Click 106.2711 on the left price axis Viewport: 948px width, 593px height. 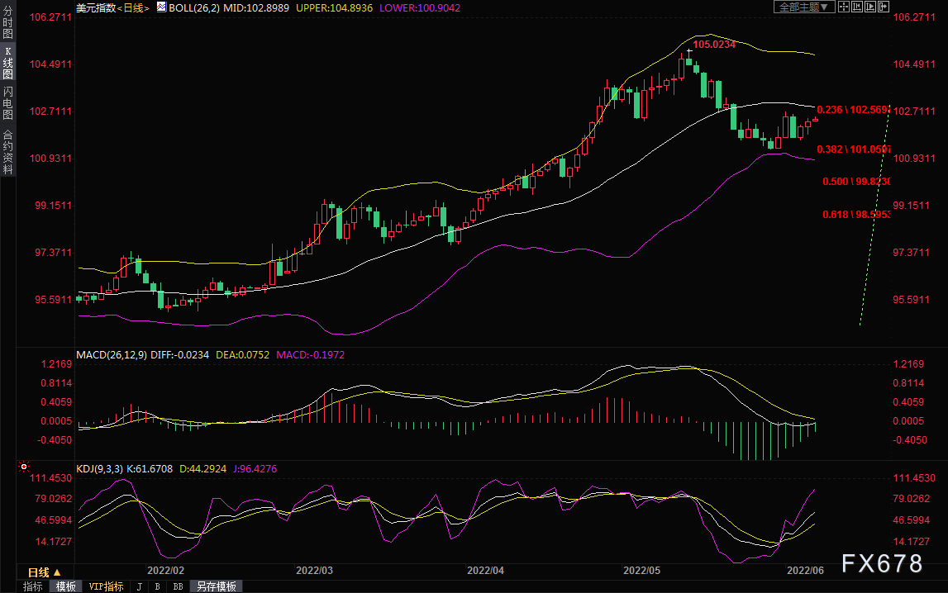(x=50, y=17)
